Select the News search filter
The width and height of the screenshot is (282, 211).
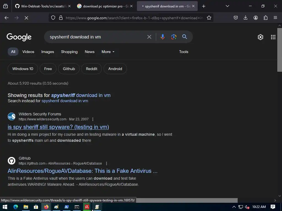[90, 52]
